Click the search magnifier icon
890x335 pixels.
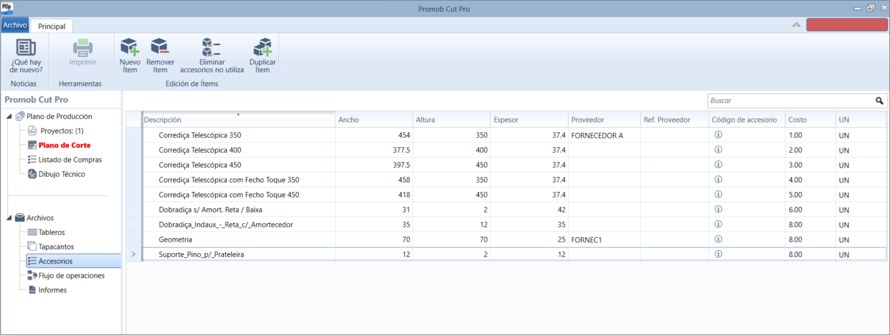click(879, 100)
